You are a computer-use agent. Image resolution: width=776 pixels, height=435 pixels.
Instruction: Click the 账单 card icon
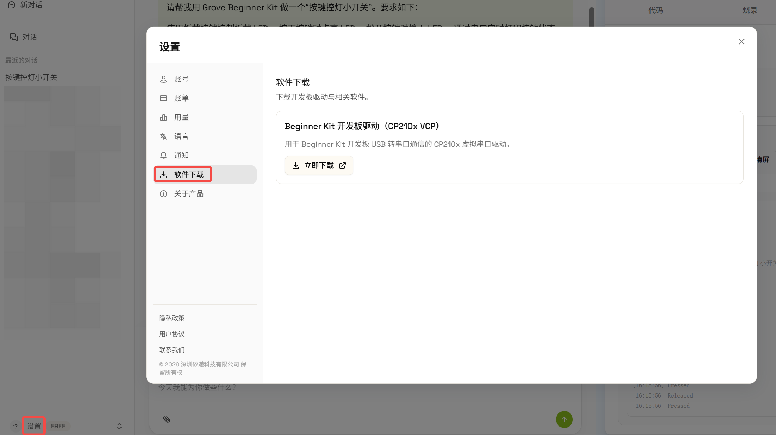164,98
